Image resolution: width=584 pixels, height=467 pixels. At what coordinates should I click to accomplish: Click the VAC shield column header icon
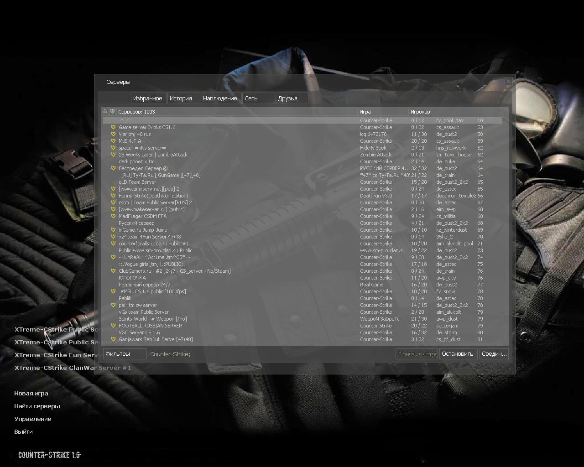(x=112, y=111)
